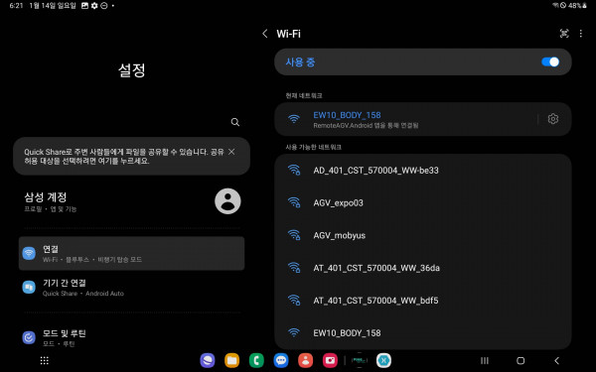Tap the Wi-Fi signal icon of AGV_mobyus
The image size is (596, 372).
(294, 235)
